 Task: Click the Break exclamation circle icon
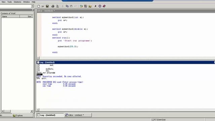click(100, 6)
